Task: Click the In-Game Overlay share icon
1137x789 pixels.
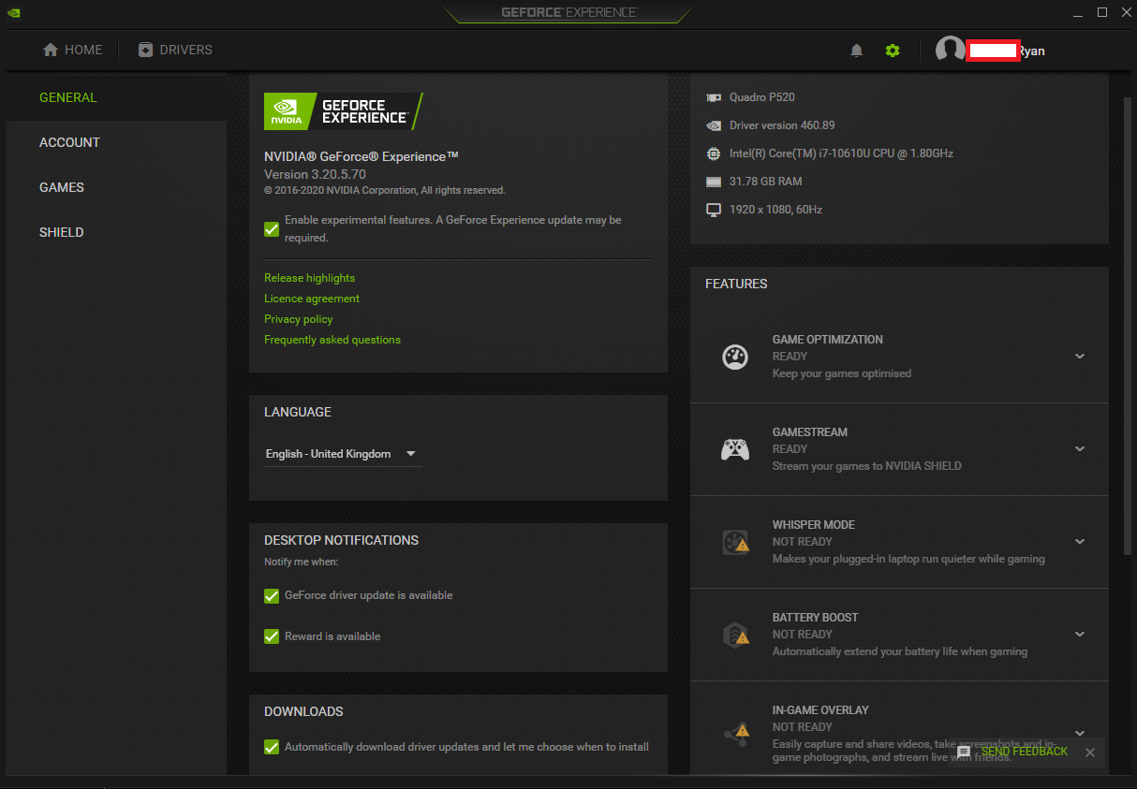Action: (736, 732)
